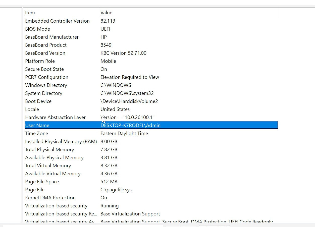
Task: Select Virtualization-based security Running row
Action: (x=151, y=206)
